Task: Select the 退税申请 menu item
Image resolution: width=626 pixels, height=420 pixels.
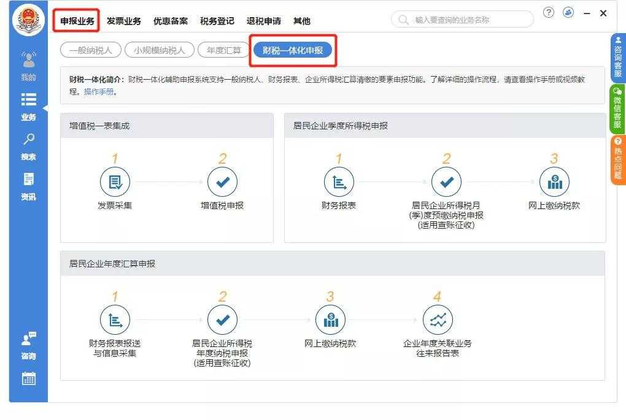Action: [263, 20]
